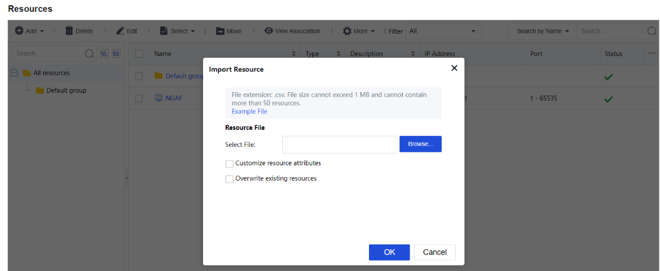This screenshot has height=271, width=660.
Task: Click the Select File text field
Action: [x=340, y=145]
